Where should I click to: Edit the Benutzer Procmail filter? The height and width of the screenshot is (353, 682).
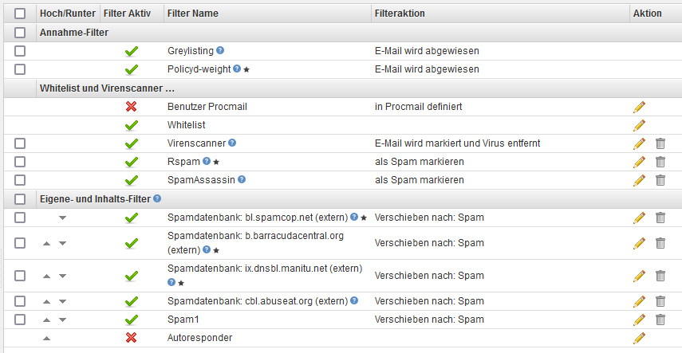point(639,107)
